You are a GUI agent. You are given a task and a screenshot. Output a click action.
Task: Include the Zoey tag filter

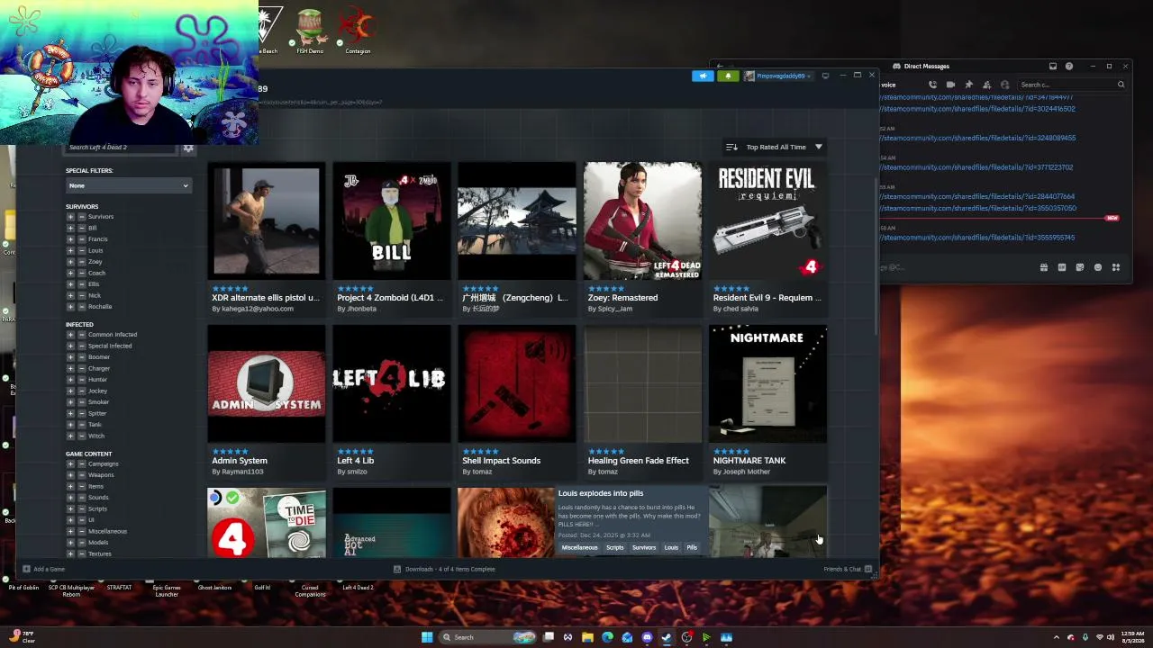(x=70, y=262)
